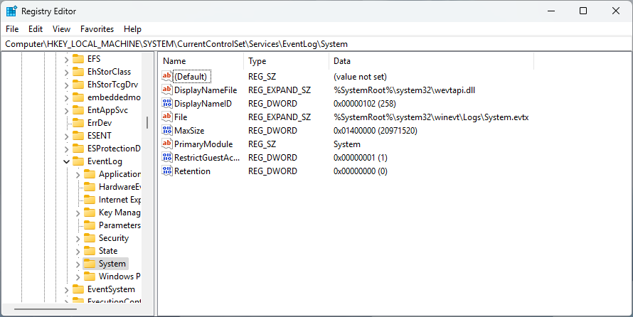The image size is (633, 317).
Task: Click the binary DWORD icon beside DisplayNameID
Action: tap(166, 103)
